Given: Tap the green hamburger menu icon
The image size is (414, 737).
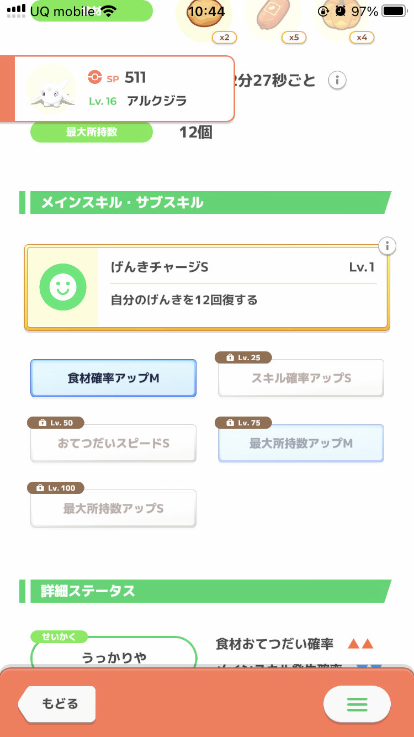Looking at the screenshot, I should [x=357, y=704].
